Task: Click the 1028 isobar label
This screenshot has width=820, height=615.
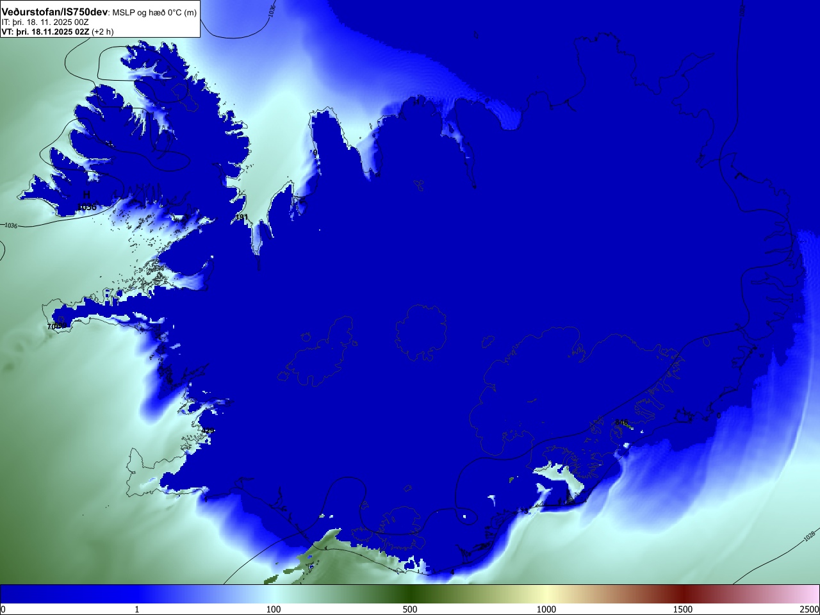Action: coord(810,536)
